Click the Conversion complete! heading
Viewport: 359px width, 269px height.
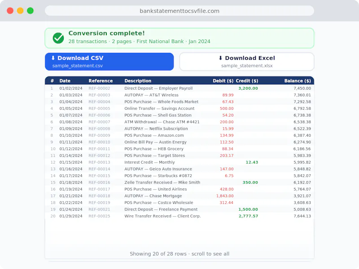coord(106,33)
